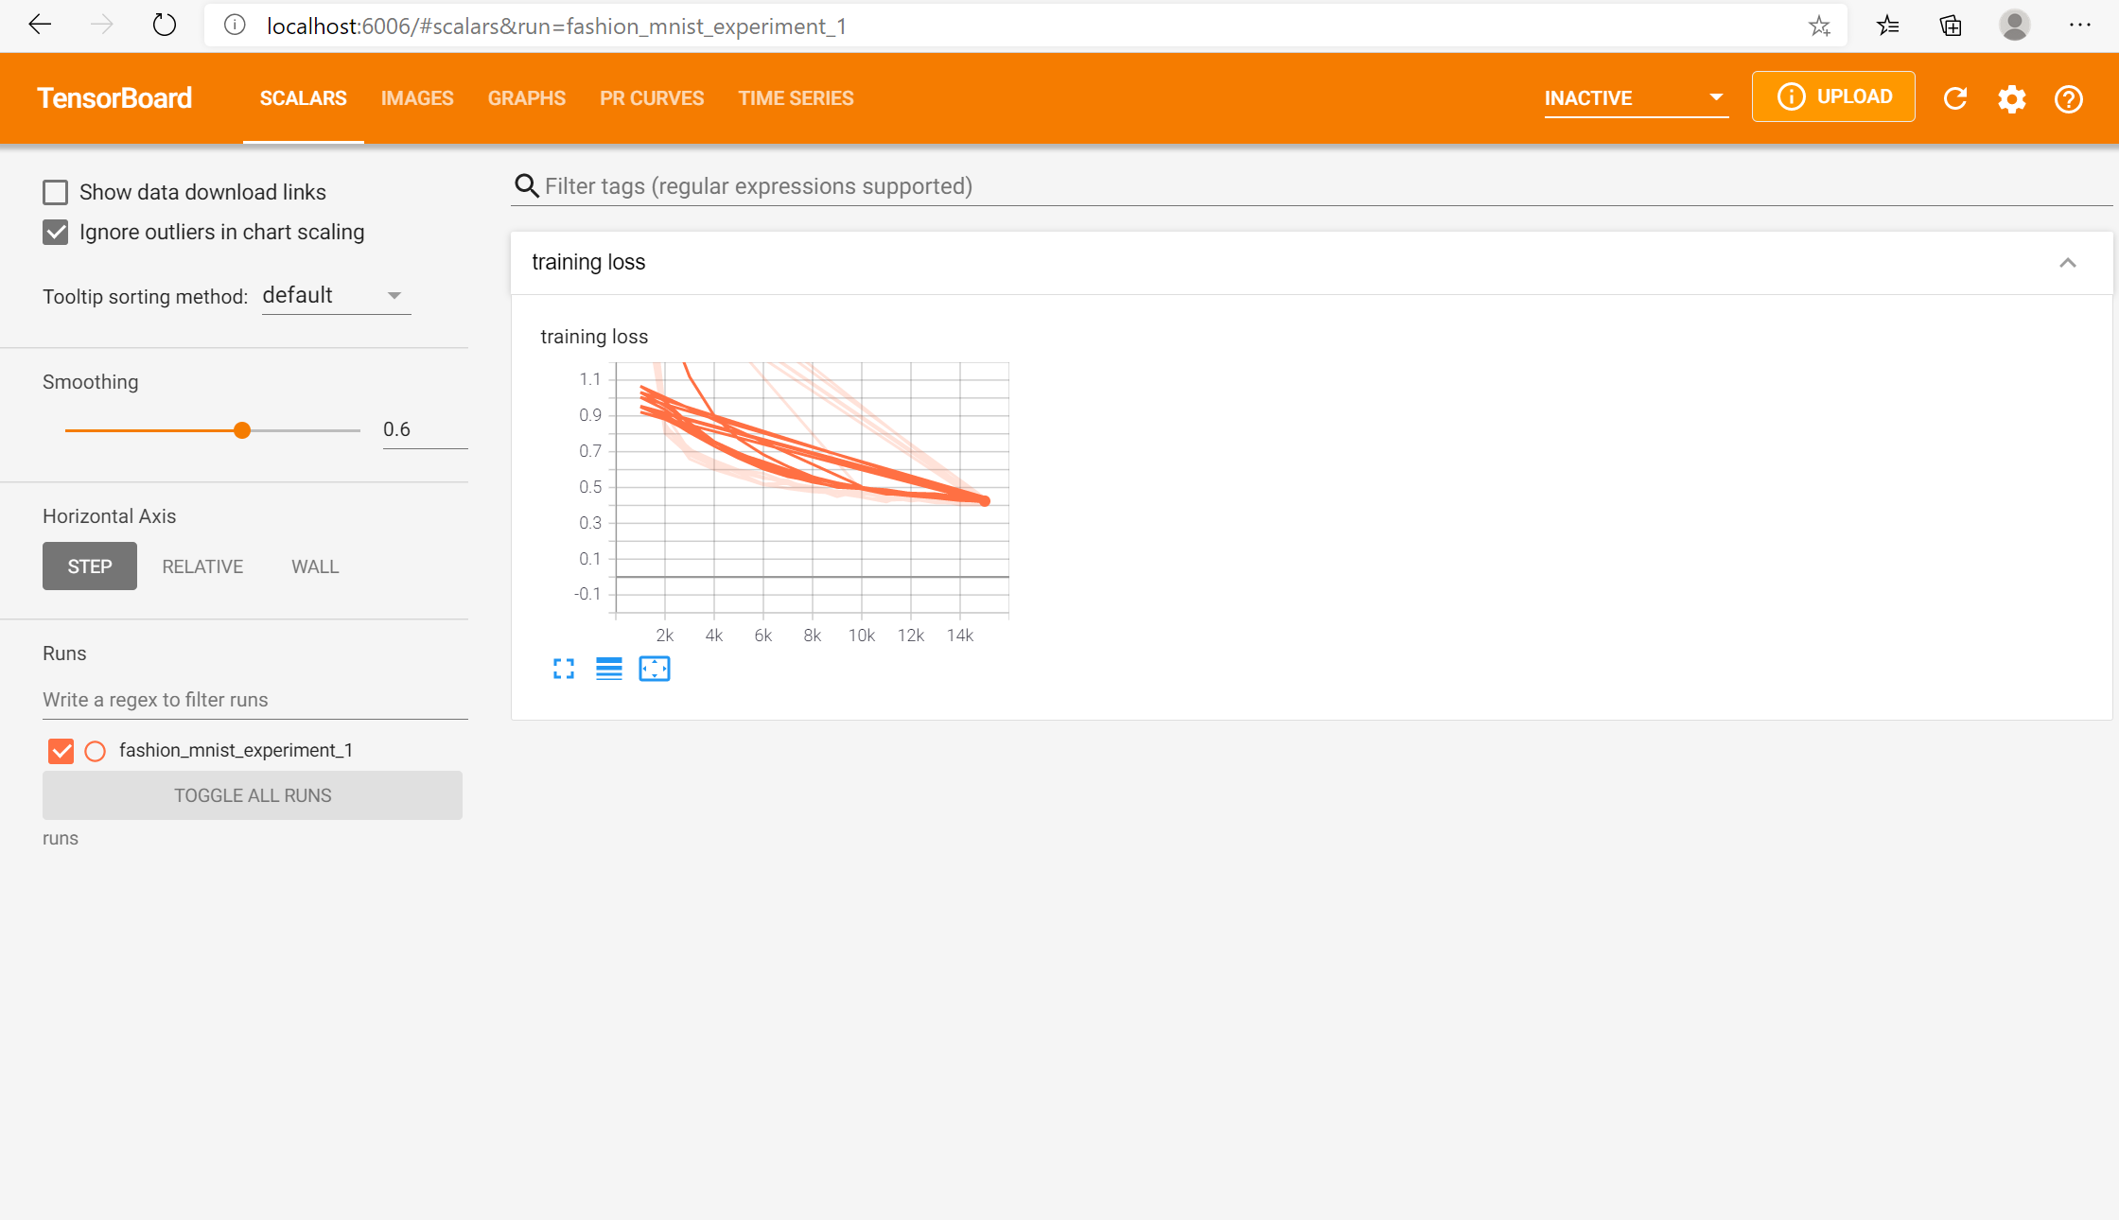Image resolution: width=2119 pixels, height=1220 pixels.
Task: Uncheck Ignore outliers in chart scaling
Action: click(56, 233)
